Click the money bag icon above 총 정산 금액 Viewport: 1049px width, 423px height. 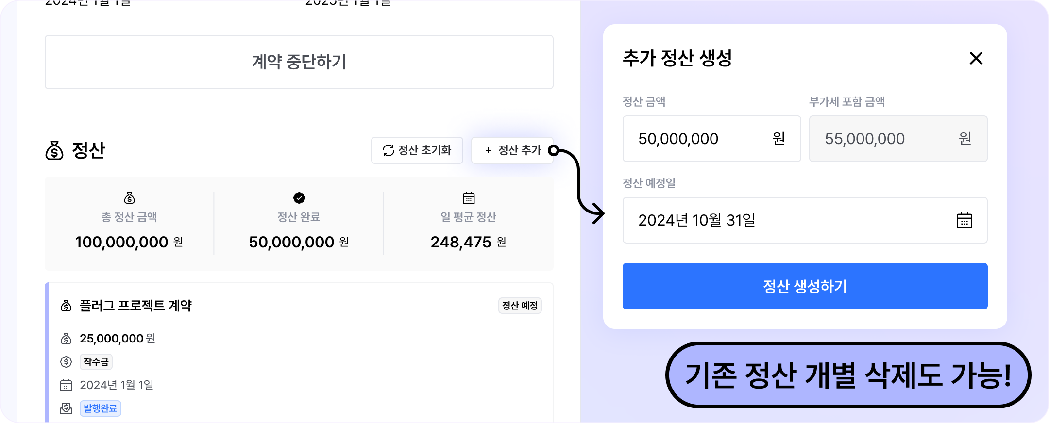(x=129, y=198)
